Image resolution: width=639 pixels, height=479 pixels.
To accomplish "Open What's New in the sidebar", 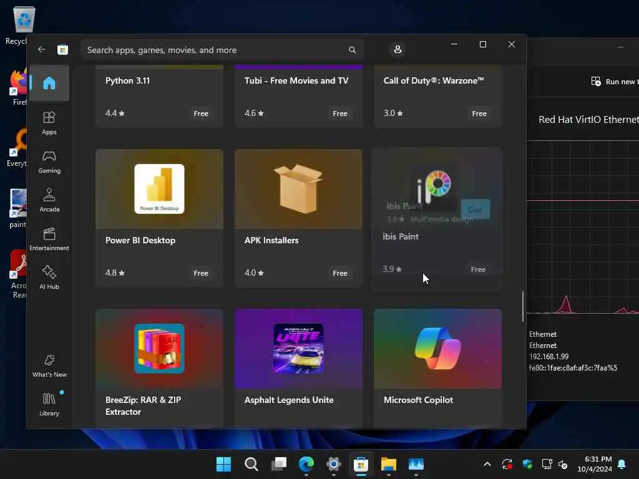I will (x=49, y=365).
